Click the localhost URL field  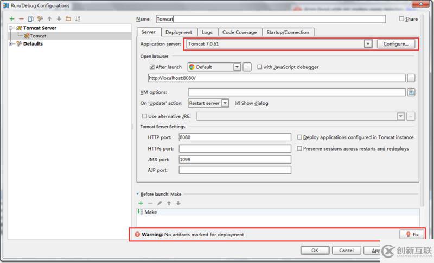[277, 78]
